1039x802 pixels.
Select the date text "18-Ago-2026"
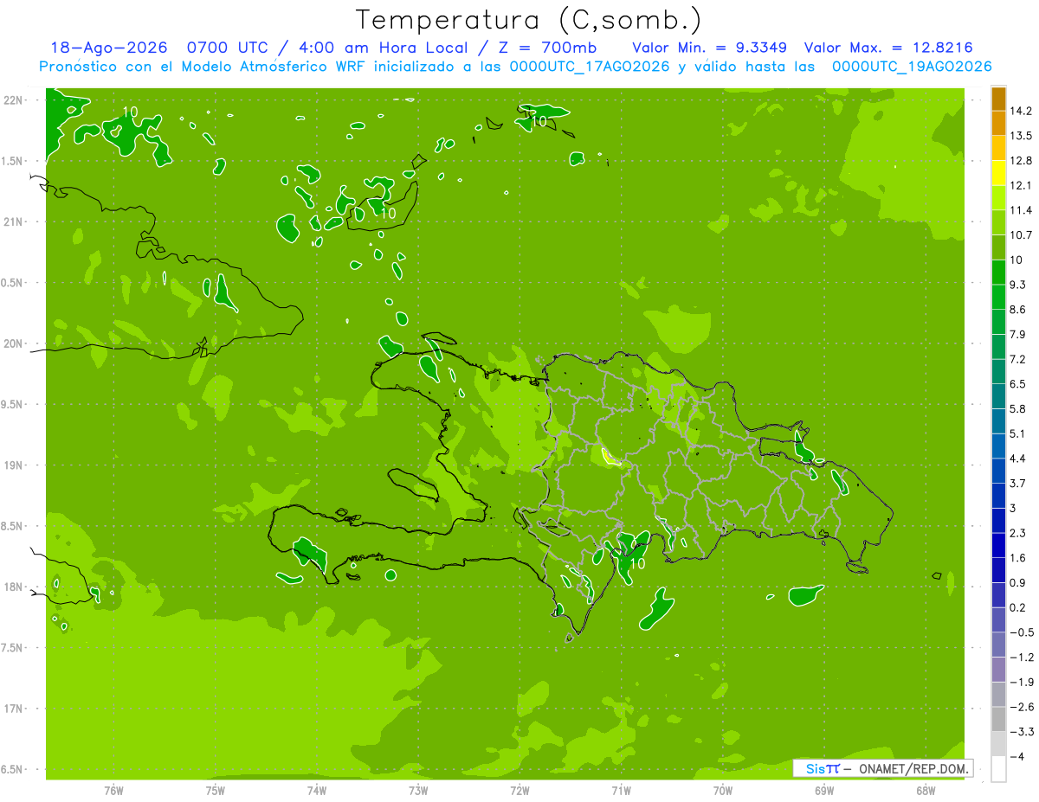pyautogui.click(x=108, y=48)
